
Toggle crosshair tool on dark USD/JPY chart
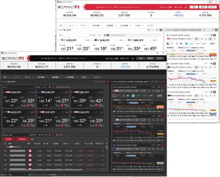[143, 91]
